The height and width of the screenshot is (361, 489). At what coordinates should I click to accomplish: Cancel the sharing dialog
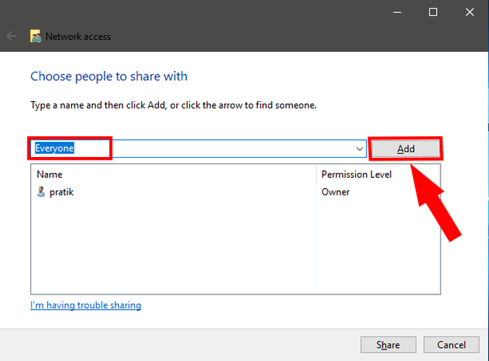(x=451, y=344)
